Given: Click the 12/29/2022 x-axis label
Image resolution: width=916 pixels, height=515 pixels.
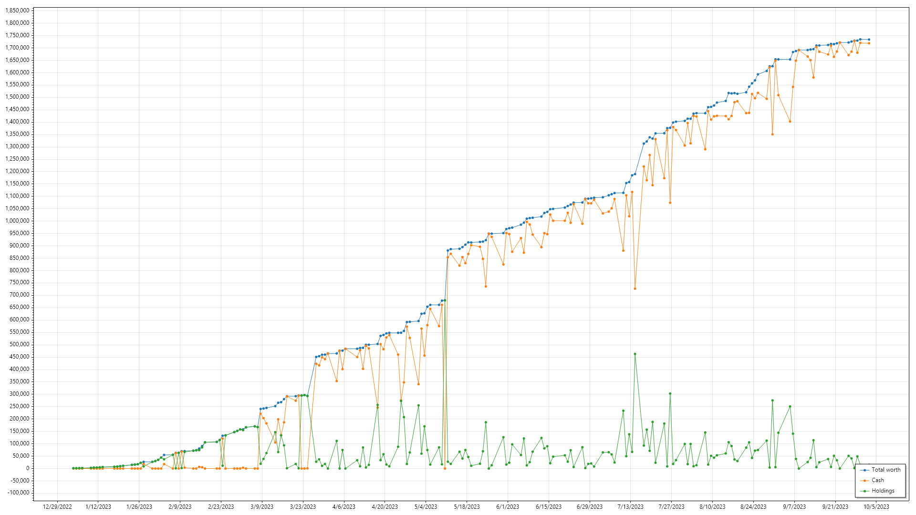Looking at the screenshot, I should [x=57, y=507].
